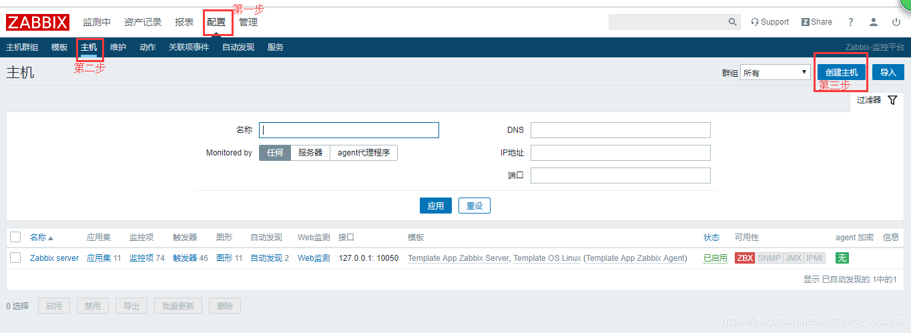Toggle the 过滤器 filter funnel tab

[877, 100]
